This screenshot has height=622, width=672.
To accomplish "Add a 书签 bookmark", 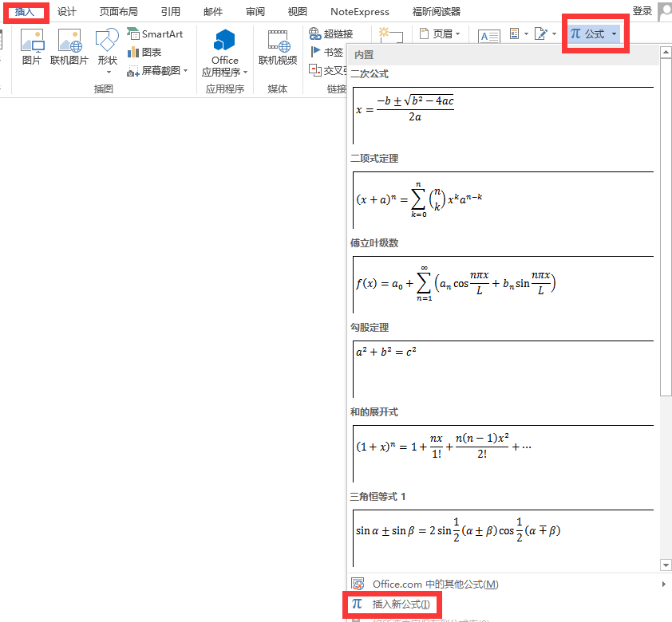I will 326,52.
